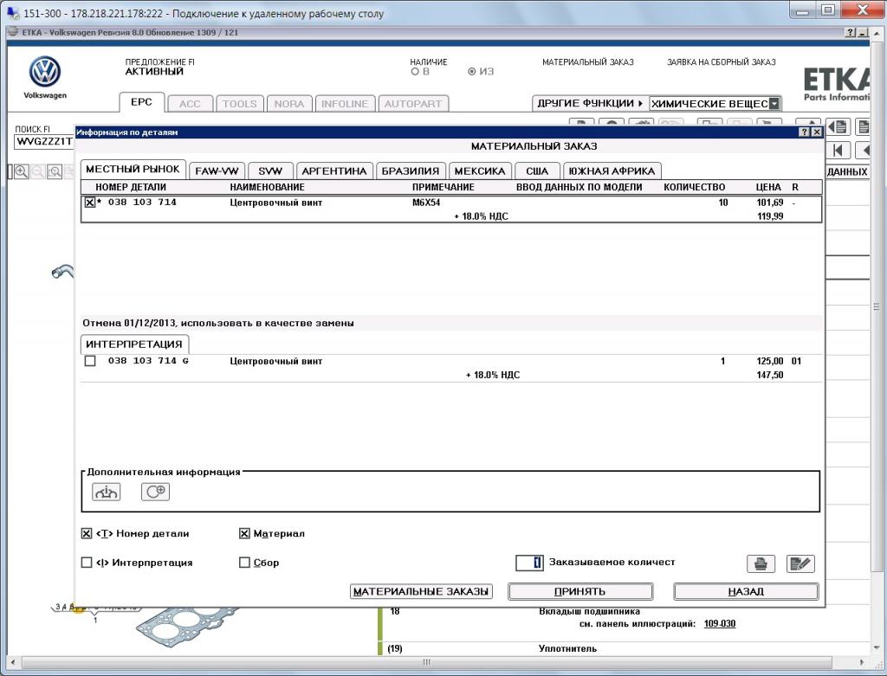This screenshot has width=887, height=676.
Task: Click the cylinder head gasket illustration
Action: click(x=187, y=625)
